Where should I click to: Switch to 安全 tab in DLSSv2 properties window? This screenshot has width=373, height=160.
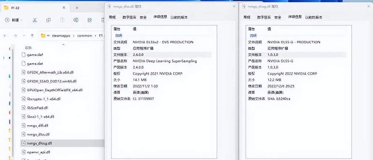(x=143, y=17)
